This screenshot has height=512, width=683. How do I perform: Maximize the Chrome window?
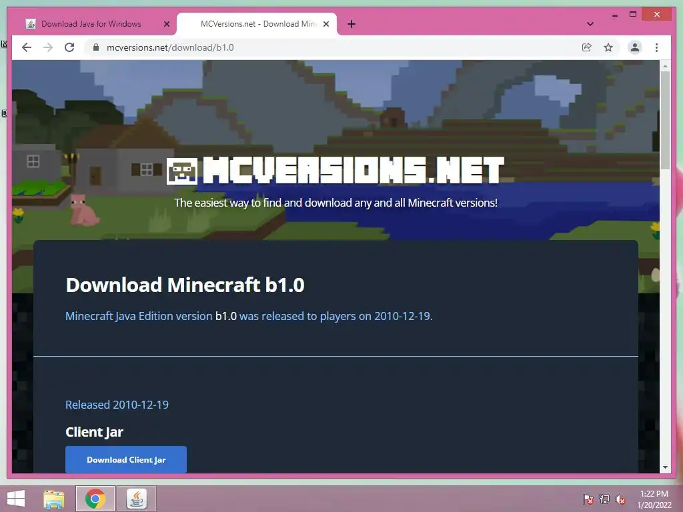633,15
